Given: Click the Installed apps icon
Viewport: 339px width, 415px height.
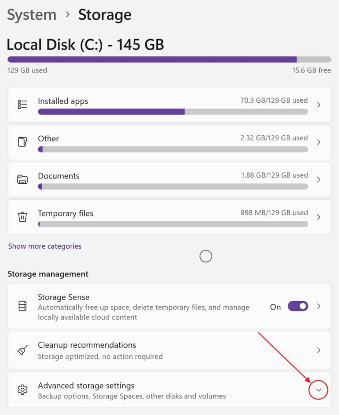Looking at the screenshot, I should [22, 104].
